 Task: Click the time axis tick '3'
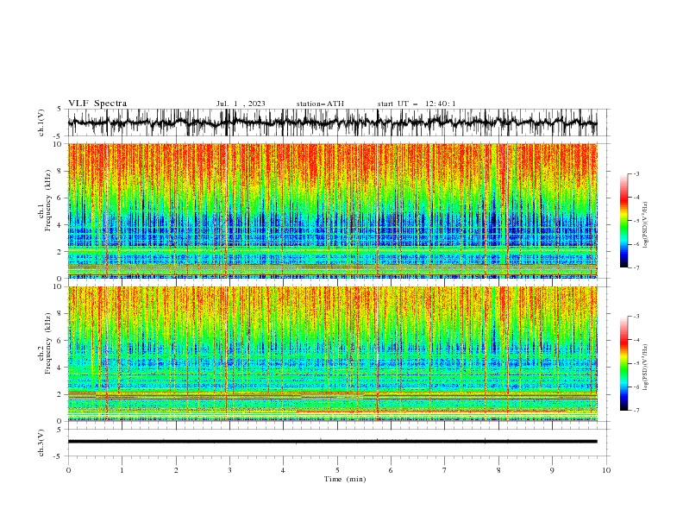coord(230,470)
